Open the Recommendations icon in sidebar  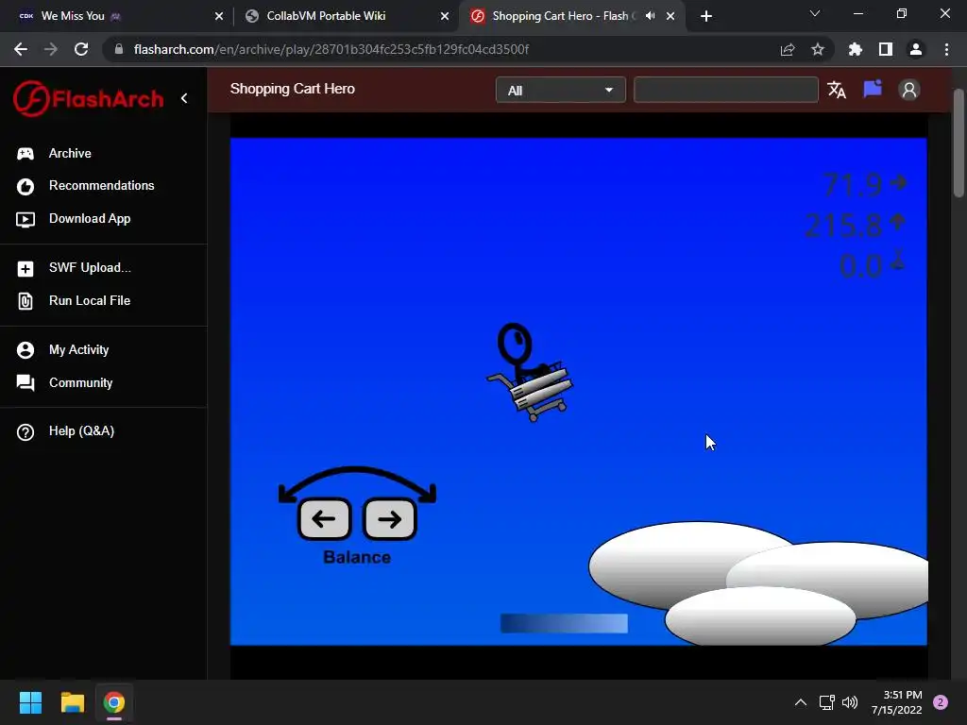[25, 186]
